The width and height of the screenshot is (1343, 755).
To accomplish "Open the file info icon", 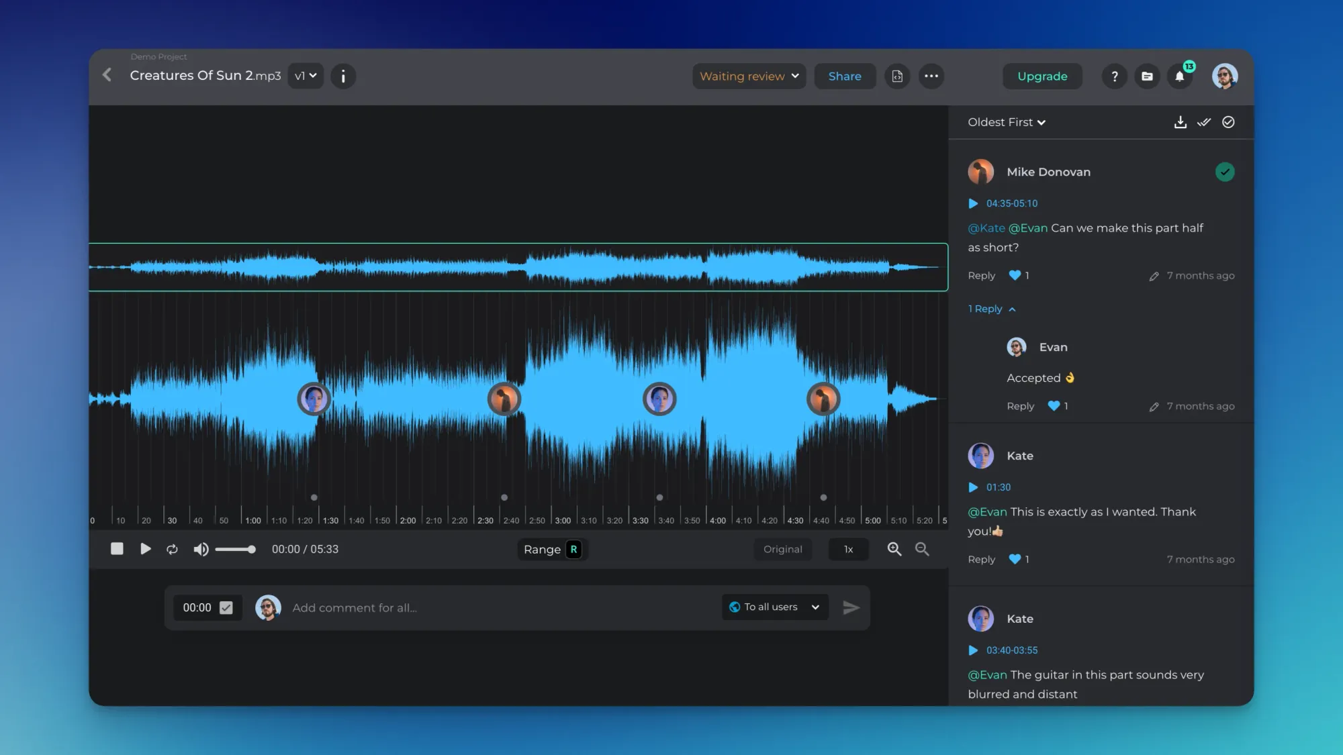I will coord(343,76).
